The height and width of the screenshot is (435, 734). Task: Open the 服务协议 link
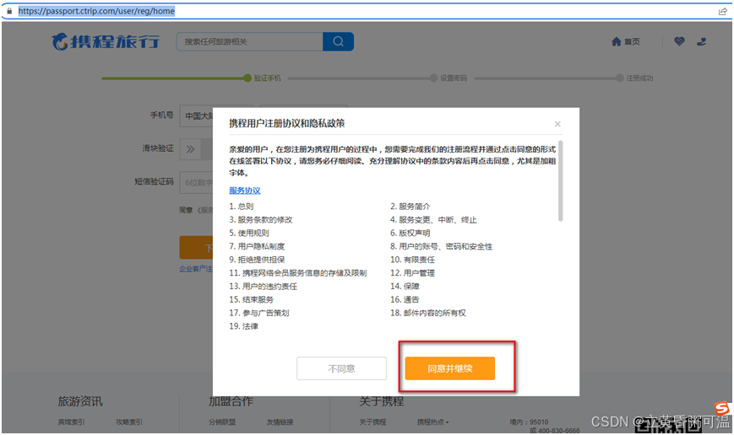(244, 191)
